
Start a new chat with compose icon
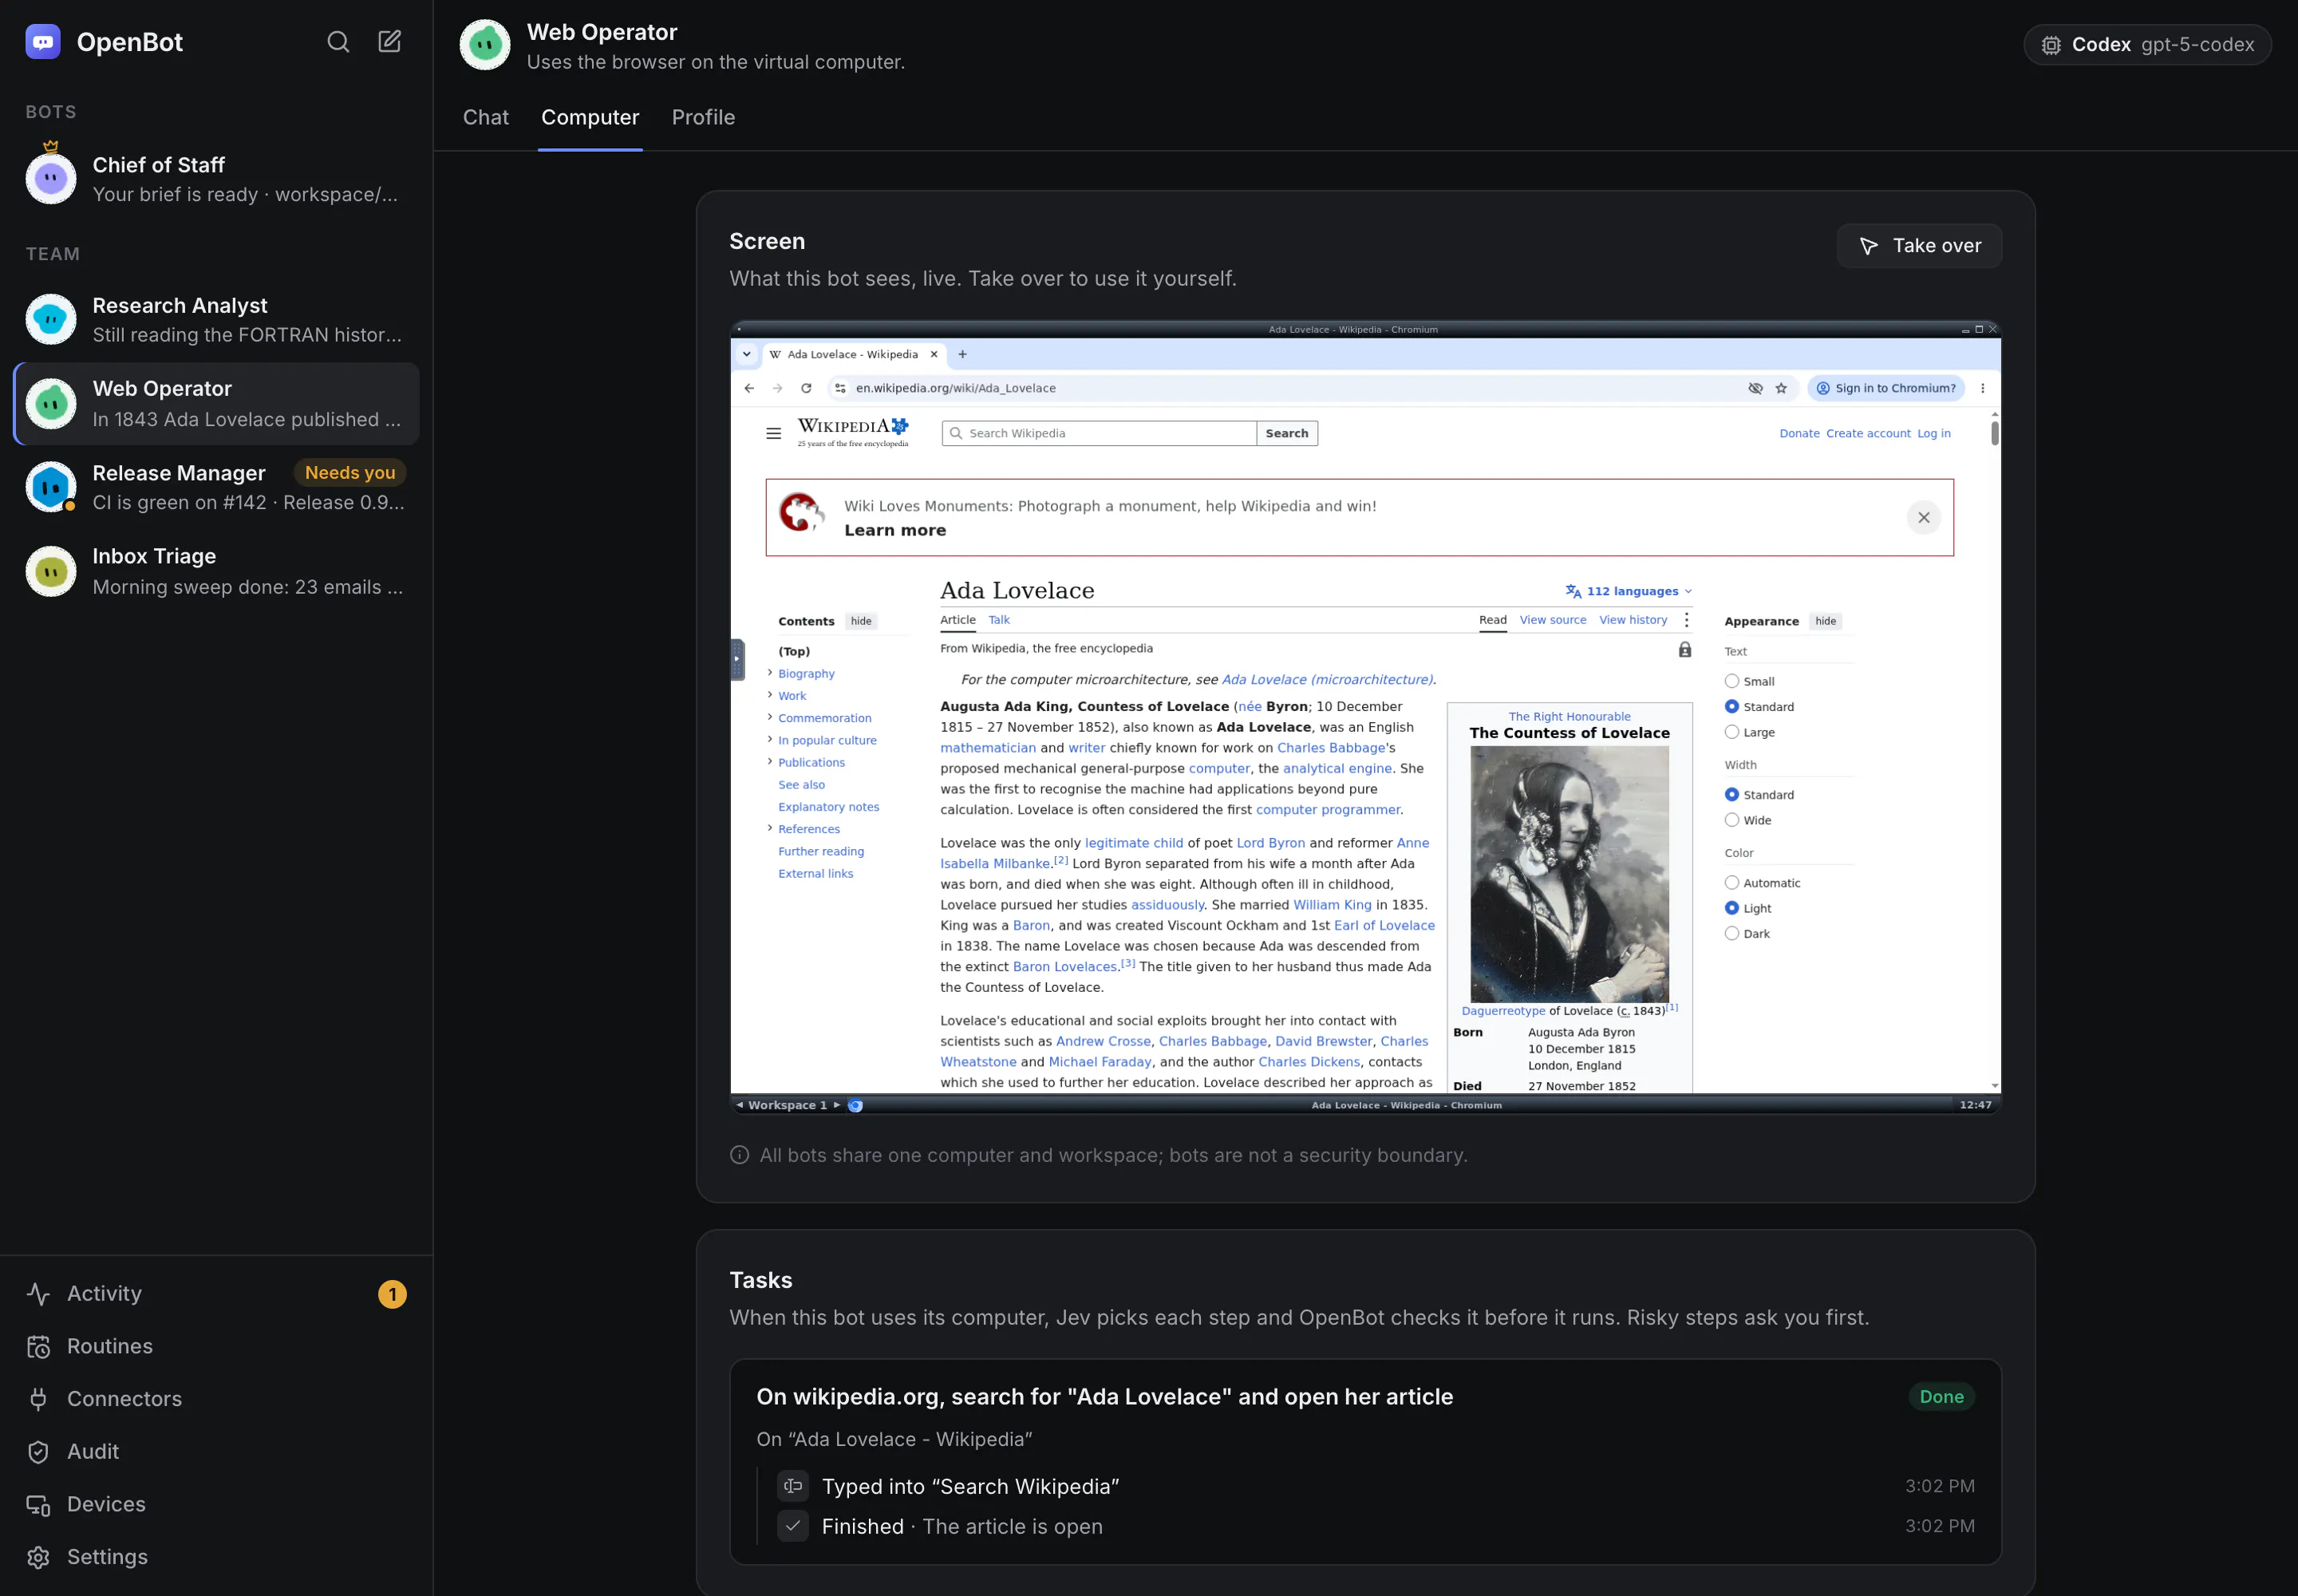pos(389,42)
